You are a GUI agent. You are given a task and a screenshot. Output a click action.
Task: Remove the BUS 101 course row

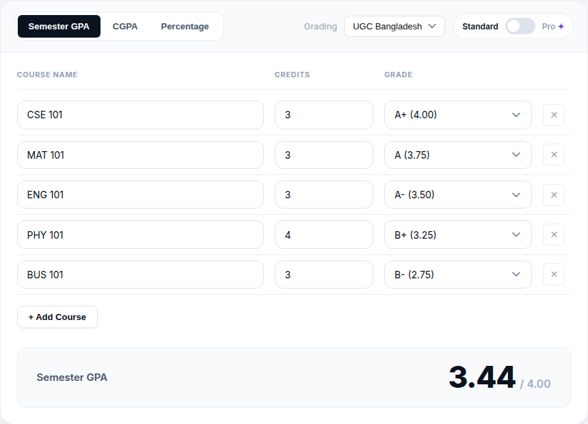[554, 274]
